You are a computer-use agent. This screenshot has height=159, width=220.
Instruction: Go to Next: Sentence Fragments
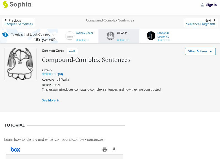click(201, 22)
